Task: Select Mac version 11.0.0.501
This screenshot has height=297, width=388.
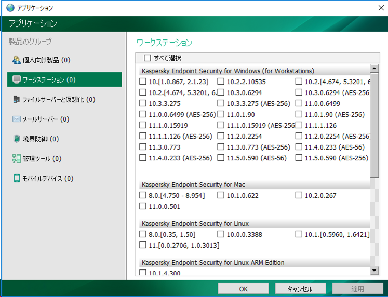Action: pos(143,206)
